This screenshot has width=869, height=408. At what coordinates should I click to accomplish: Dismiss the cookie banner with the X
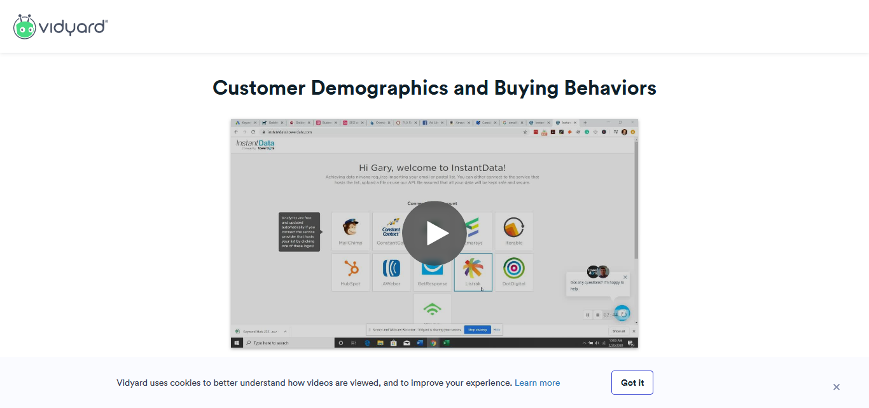(837, 387)
